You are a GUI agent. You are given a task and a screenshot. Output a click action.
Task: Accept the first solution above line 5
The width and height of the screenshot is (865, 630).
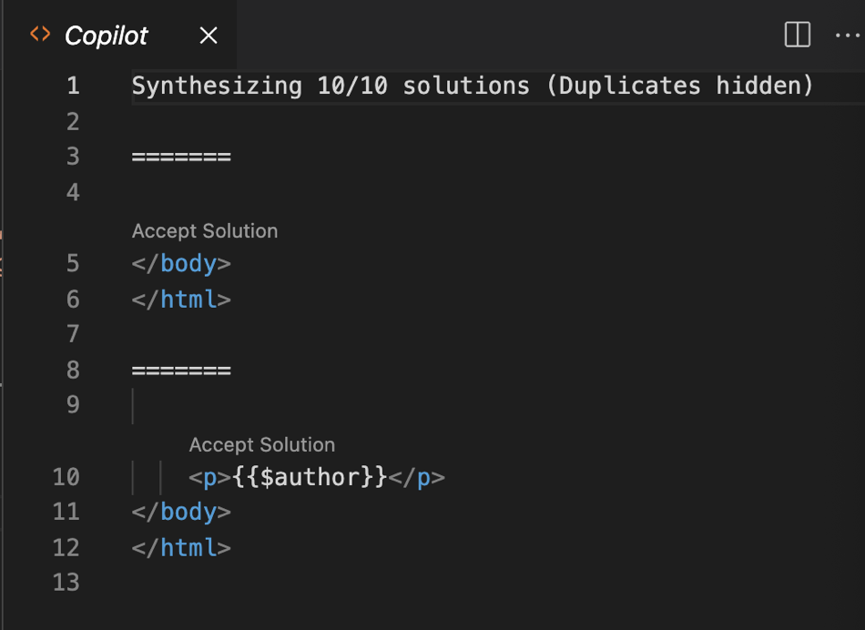click(205, 231)
